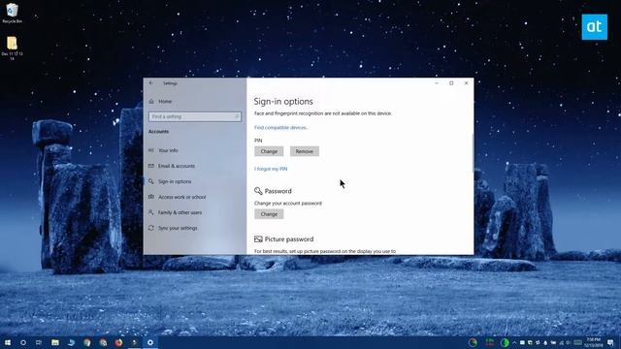Viewport: 621px width, 349px height.
Task: Select the Recycle Bin desktop icon
Action: pyautogui.click(x=13, y=13)
